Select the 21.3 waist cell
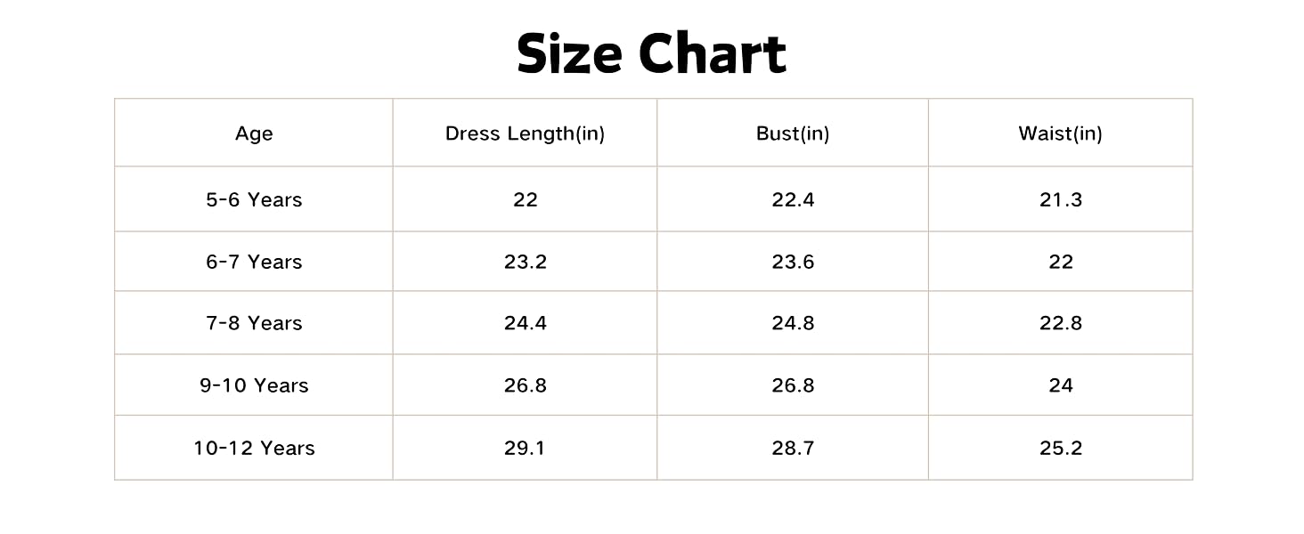 [1061, 199]
